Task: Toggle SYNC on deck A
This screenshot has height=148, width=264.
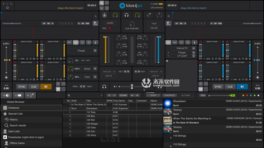Action: pyautogui.click(x=22, y=87)
